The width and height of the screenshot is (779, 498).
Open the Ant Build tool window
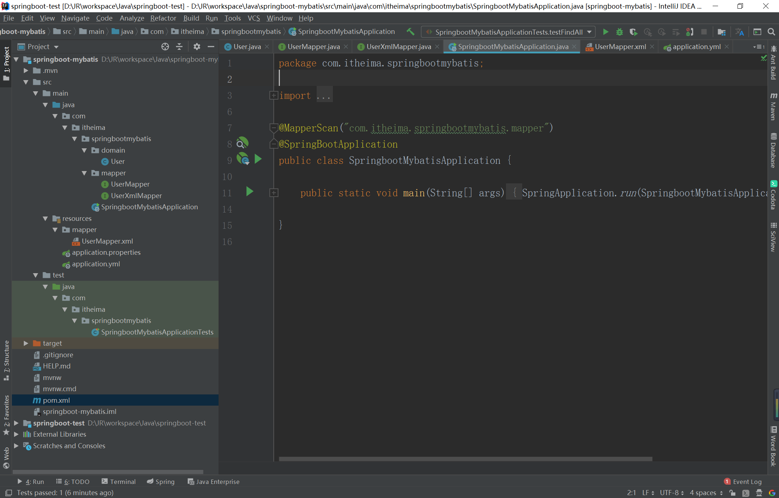click(773, 62)
